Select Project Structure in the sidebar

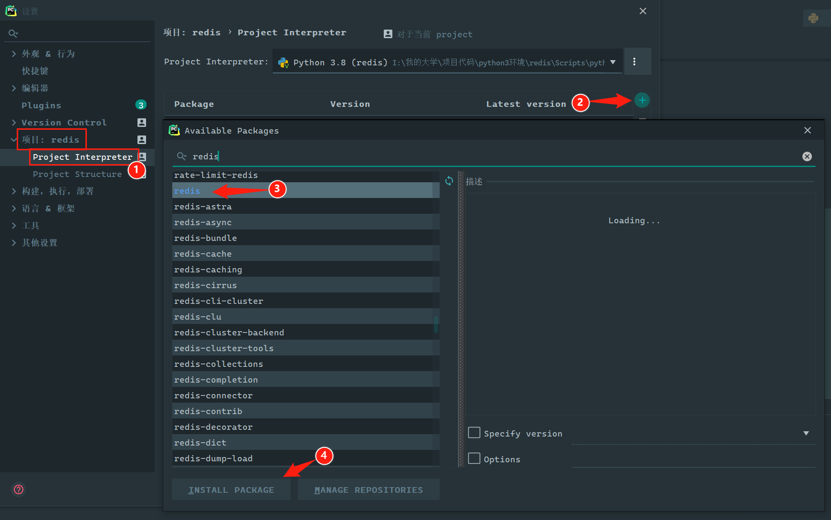(x=77, y=174)
